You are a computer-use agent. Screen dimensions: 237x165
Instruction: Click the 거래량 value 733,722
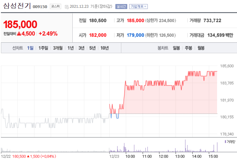[x=212, y=21]
